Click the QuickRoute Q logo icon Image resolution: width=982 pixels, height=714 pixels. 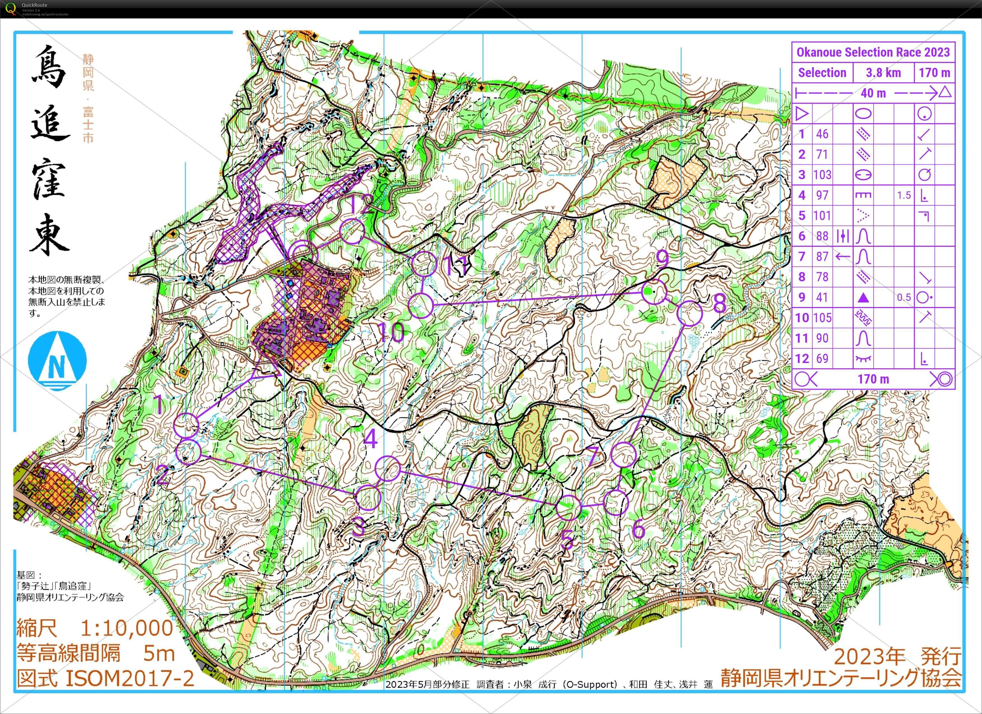(11, 8)
